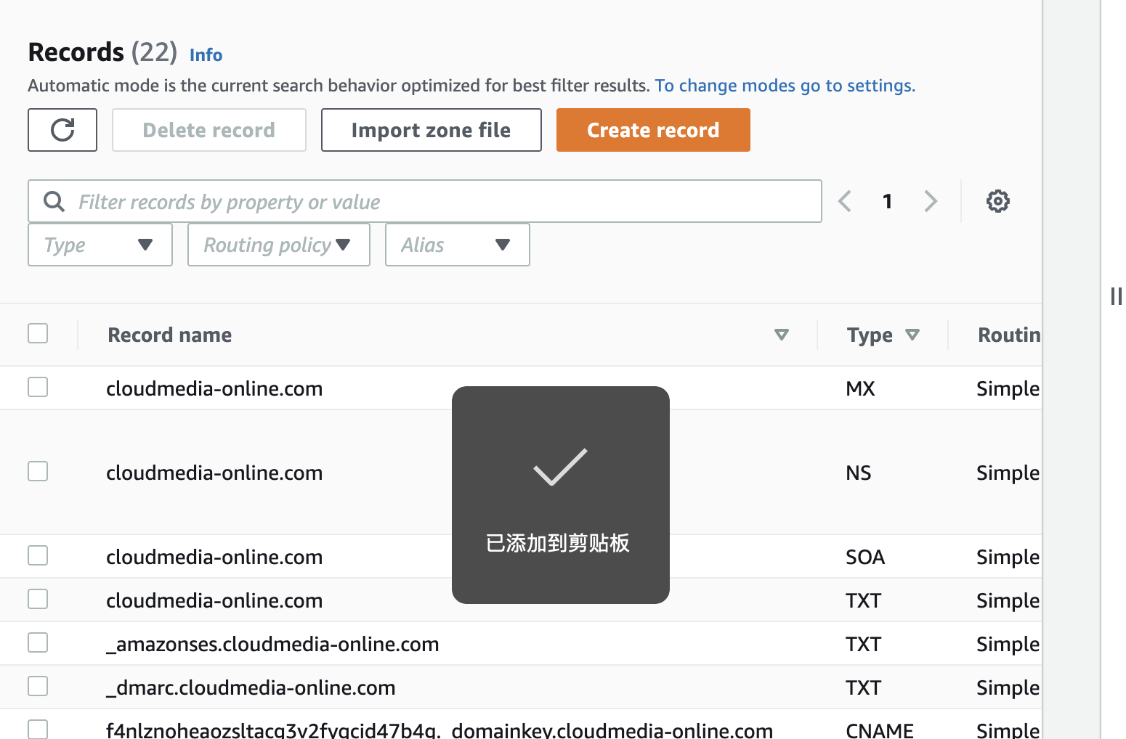The height and width of the screenshot is (739, 1126).
Task: Select the cloudmedia-online.com MX record checkbox
Action: 38,388
